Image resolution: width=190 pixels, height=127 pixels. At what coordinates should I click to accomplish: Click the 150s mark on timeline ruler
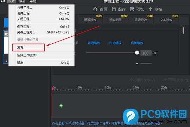pyautogui.click(x=136, y=87)
